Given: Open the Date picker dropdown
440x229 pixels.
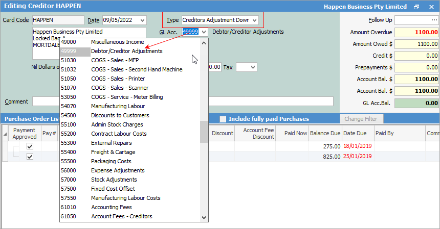Looking at the screenshot, I should pyautogui.click(x=142, y=20).
